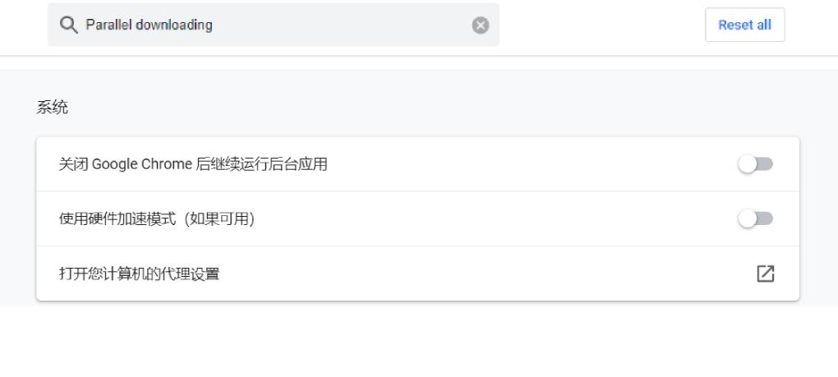Image resolution: width=838 pixels, height=377 pixels.
Task: Open 打开您计算机的代理设置 row
Action: (140, 274)
